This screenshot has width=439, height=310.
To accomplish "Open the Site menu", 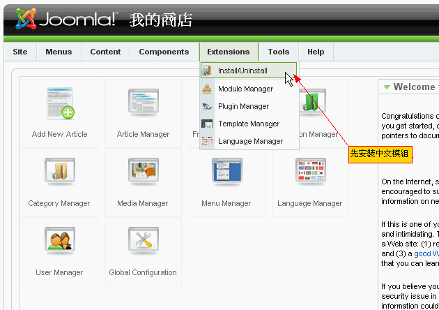I will 20,52.
